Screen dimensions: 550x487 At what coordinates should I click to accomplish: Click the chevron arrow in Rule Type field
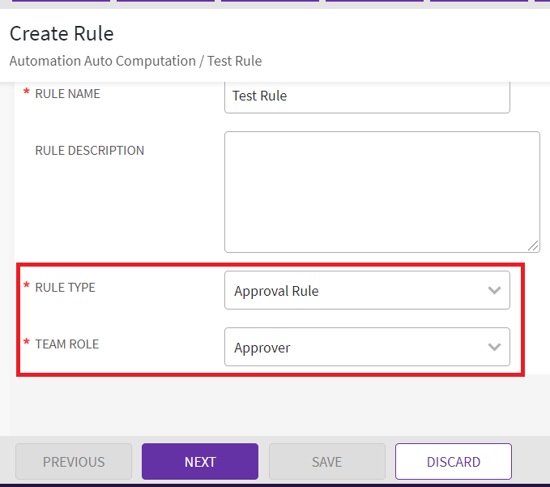(494, 291)
